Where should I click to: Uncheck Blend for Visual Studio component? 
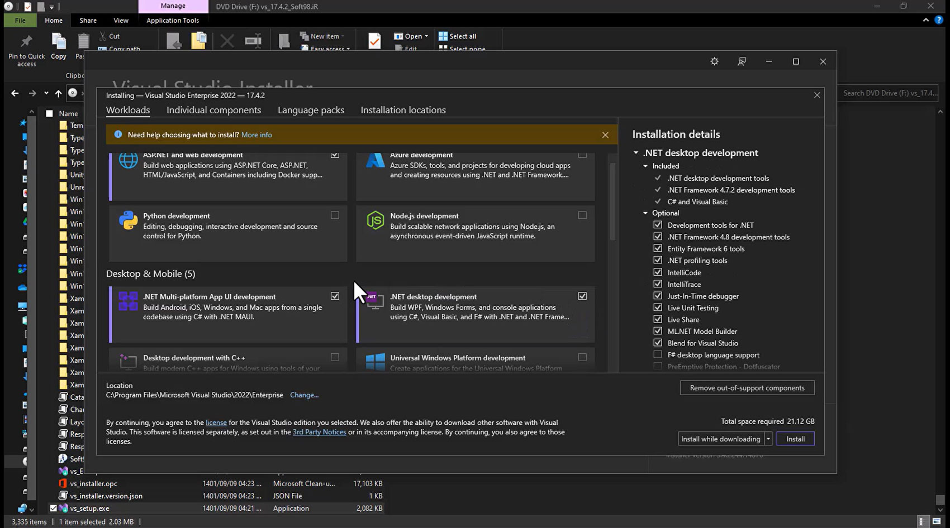658,343
